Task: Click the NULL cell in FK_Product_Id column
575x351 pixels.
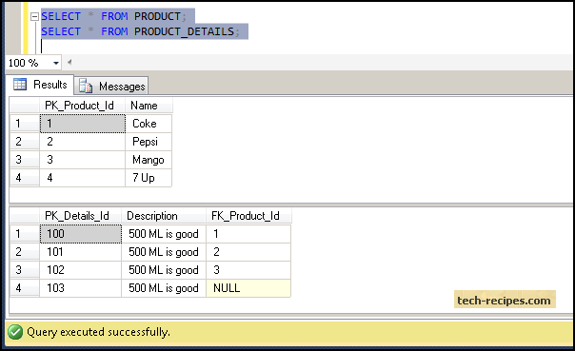Action: coord(248,288)
